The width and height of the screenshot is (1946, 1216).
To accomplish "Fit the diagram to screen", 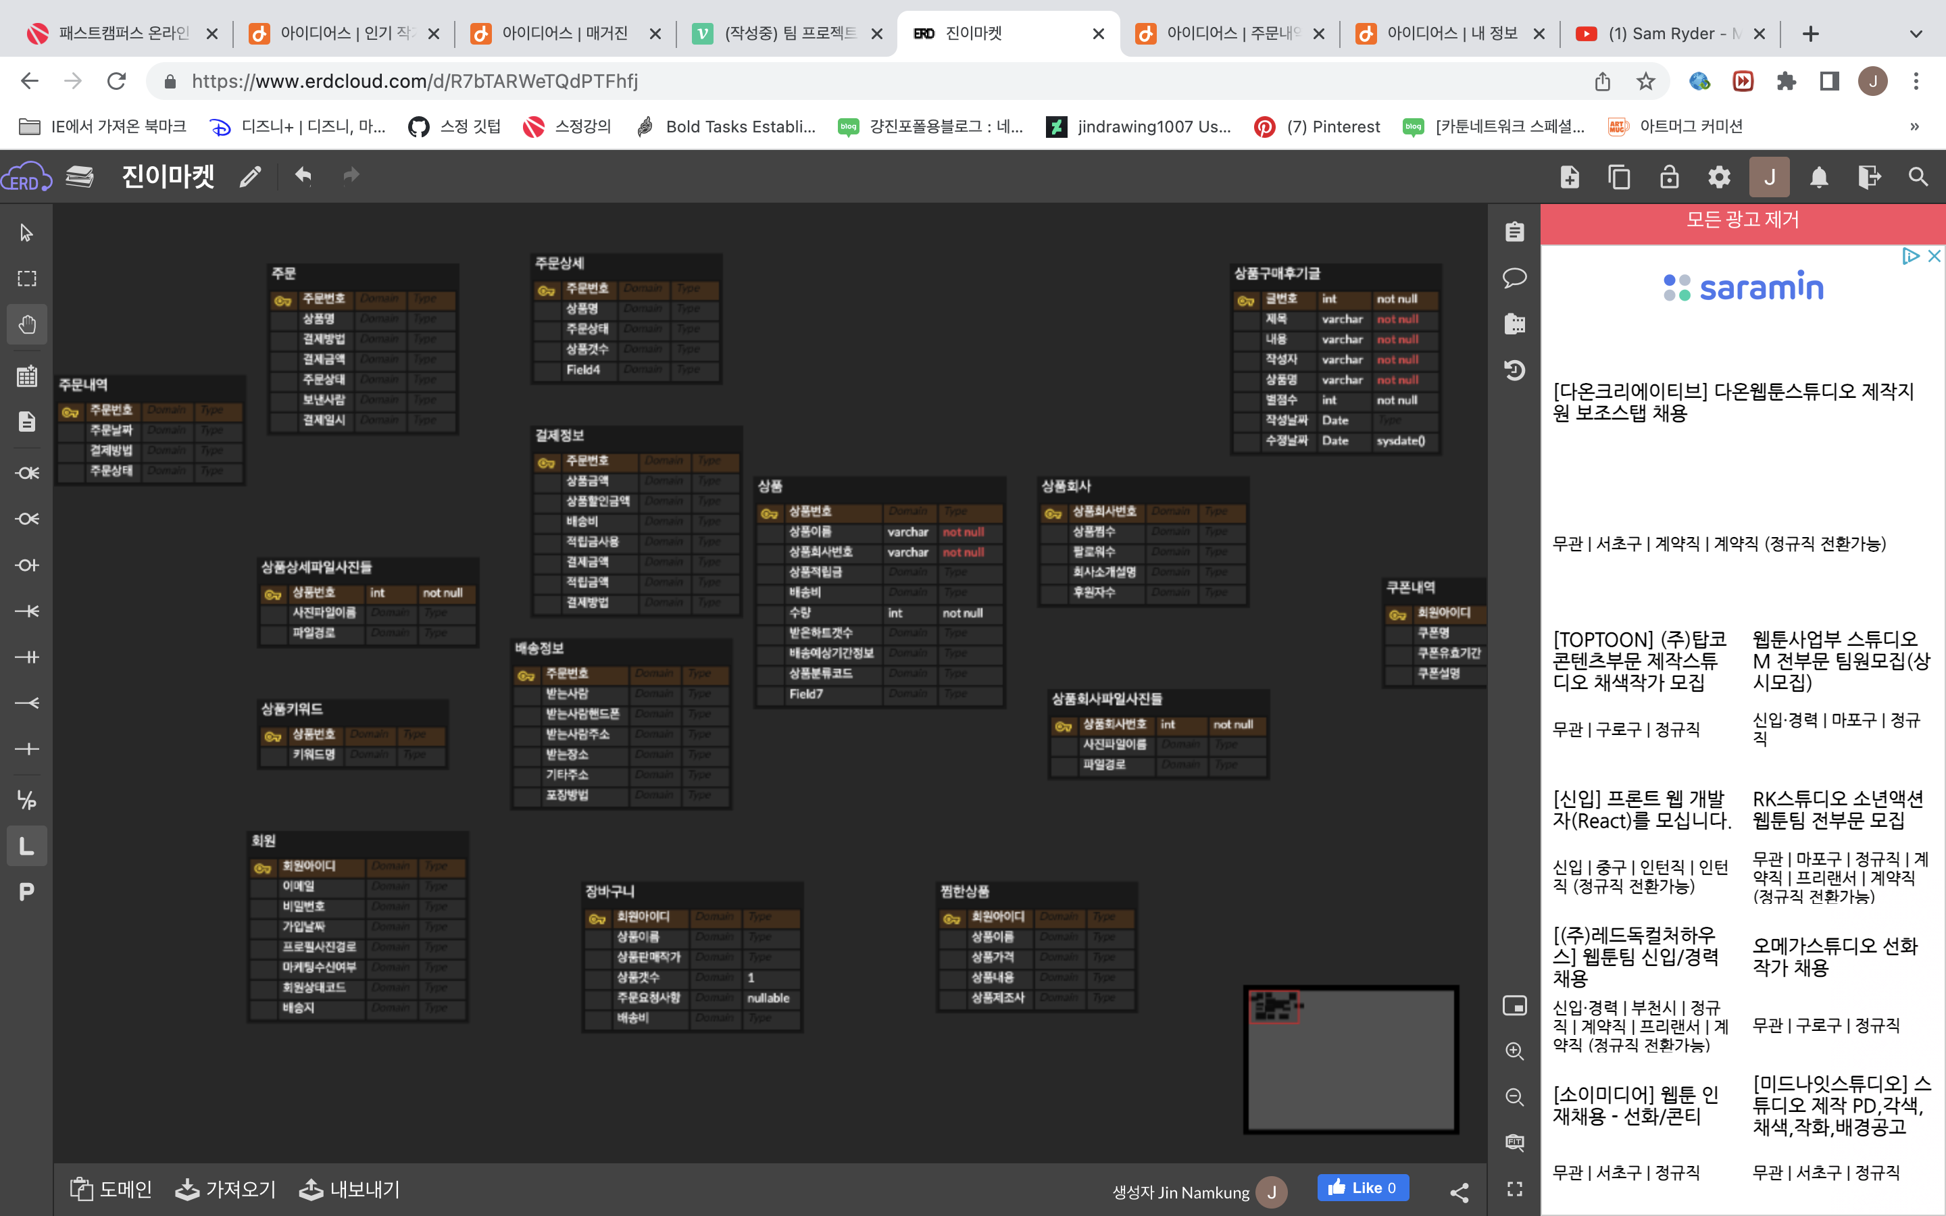I will pos(1515,1143).
